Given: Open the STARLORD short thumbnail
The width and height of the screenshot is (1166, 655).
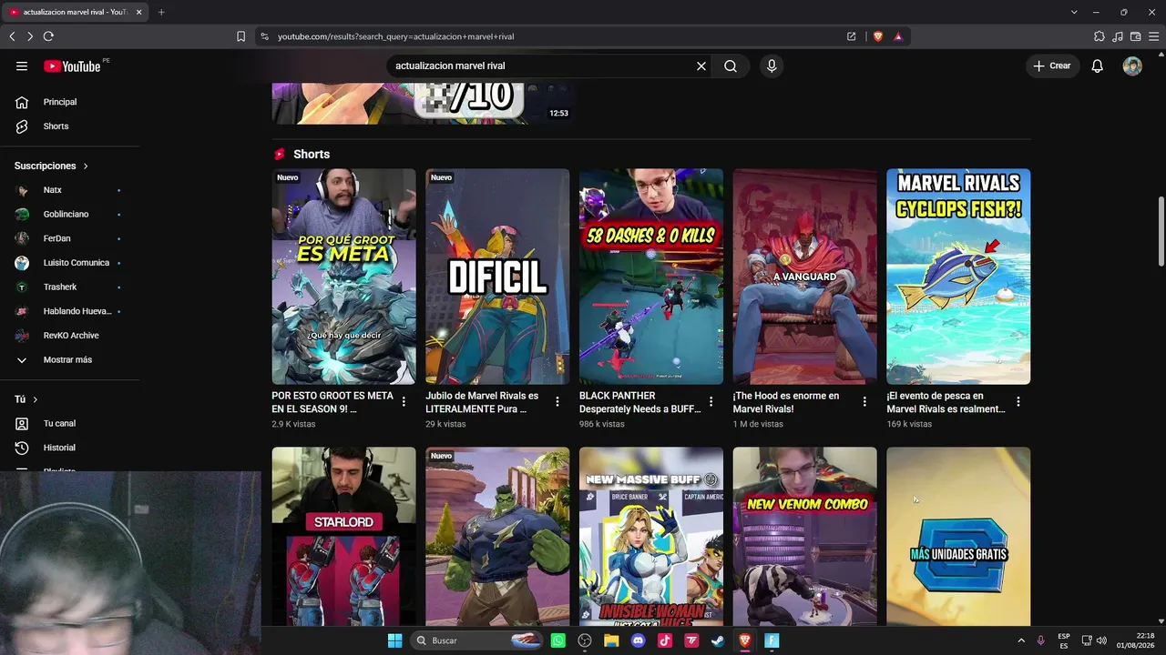Looking at the screenshot, I should 343,536.
